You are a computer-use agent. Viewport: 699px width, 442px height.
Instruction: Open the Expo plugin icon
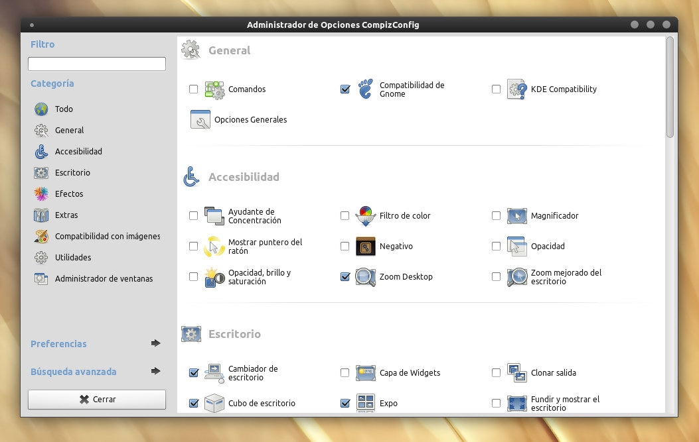pos(366,404)
